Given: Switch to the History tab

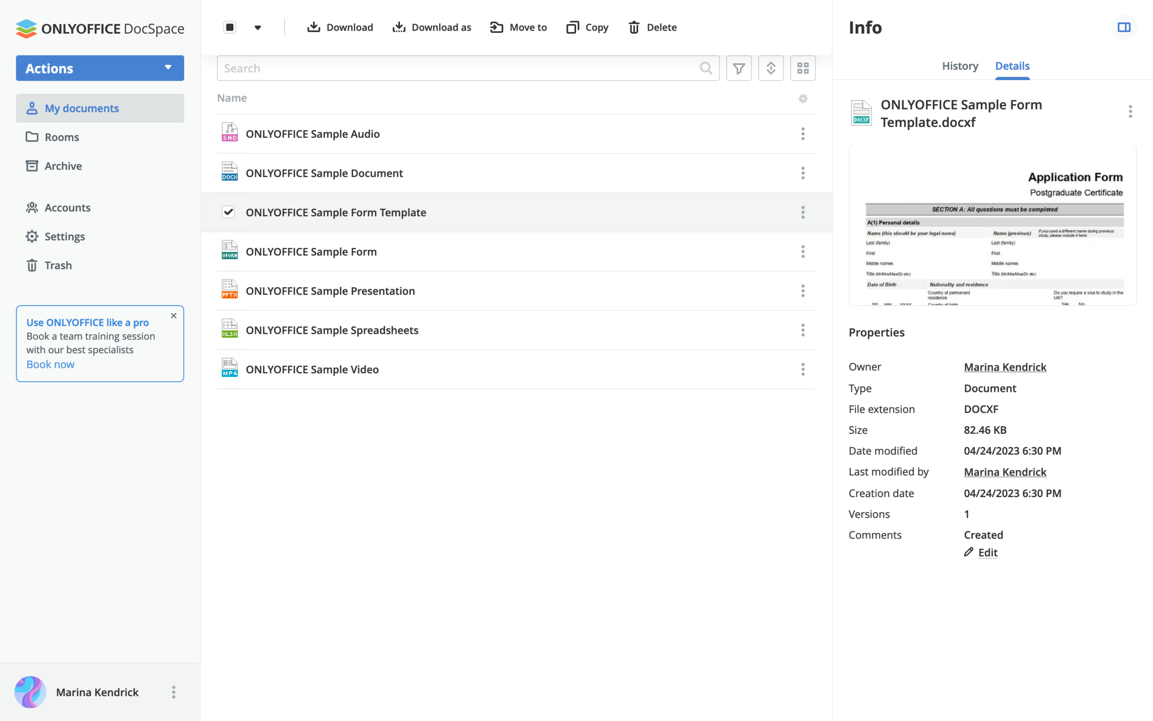Looking at the screenshot, I should [960, 66].
